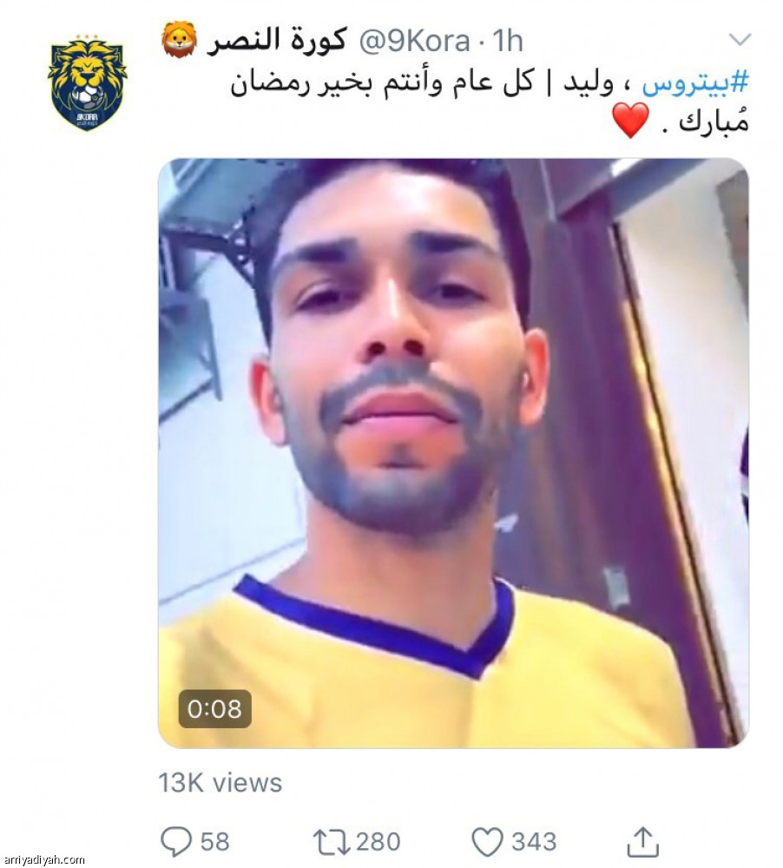
Task: Retweet using the retweet arrows icon
Action: 332,841
